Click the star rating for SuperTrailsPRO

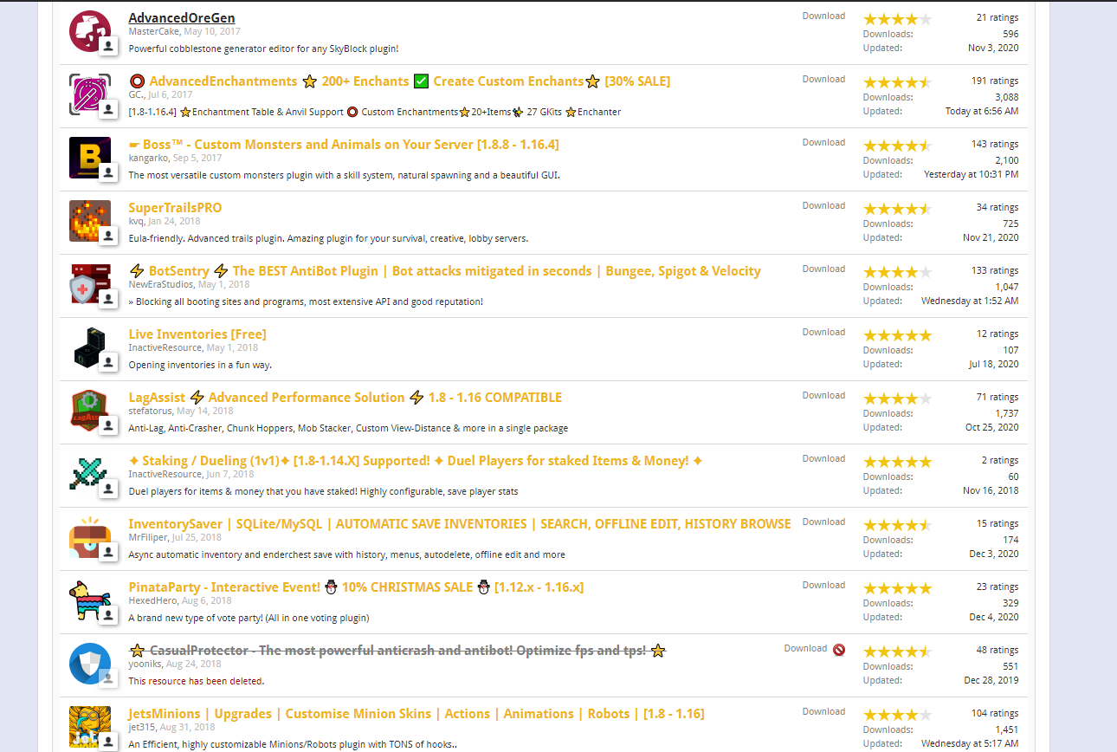(898, 209)
